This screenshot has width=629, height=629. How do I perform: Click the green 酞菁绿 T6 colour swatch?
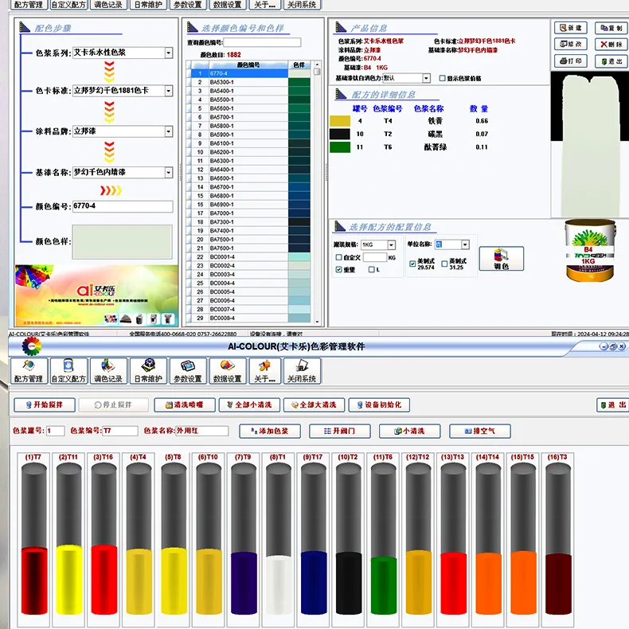340,147
